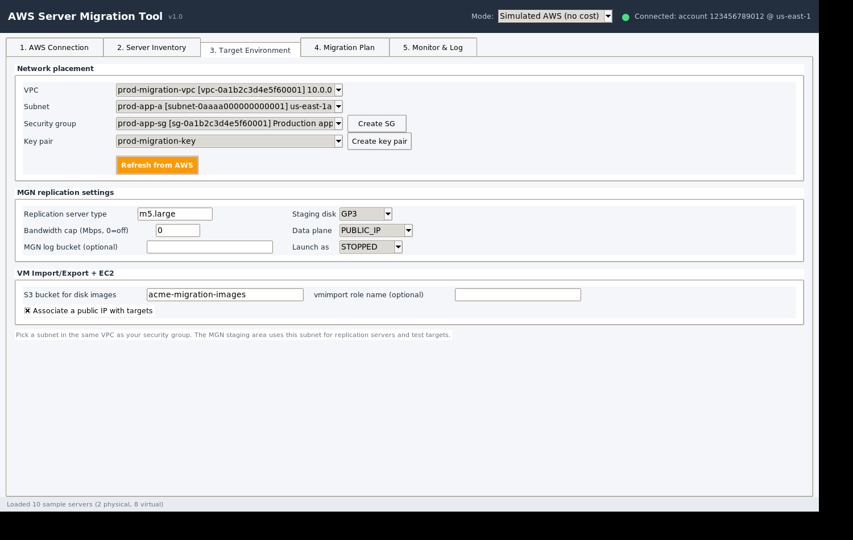This screenshot has height=540, width=853.
Task: Click the 'Subnet' field label
Action: pos(36,106)
